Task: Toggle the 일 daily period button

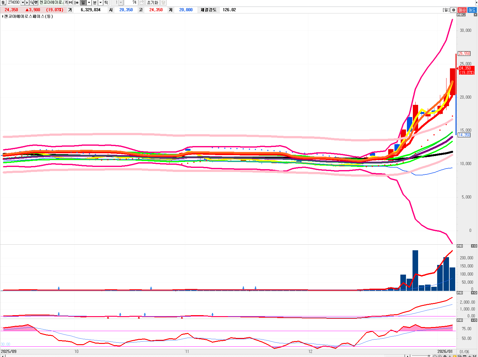Action: (x=83, y=2)
